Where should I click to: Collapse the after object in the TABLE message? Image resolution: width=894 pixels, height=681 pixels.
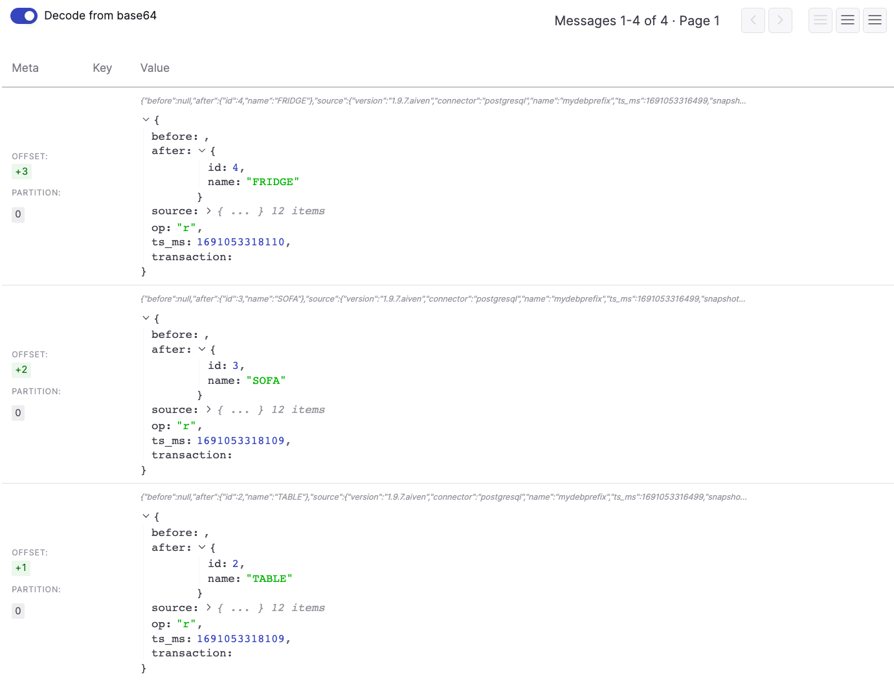(201, 547)
